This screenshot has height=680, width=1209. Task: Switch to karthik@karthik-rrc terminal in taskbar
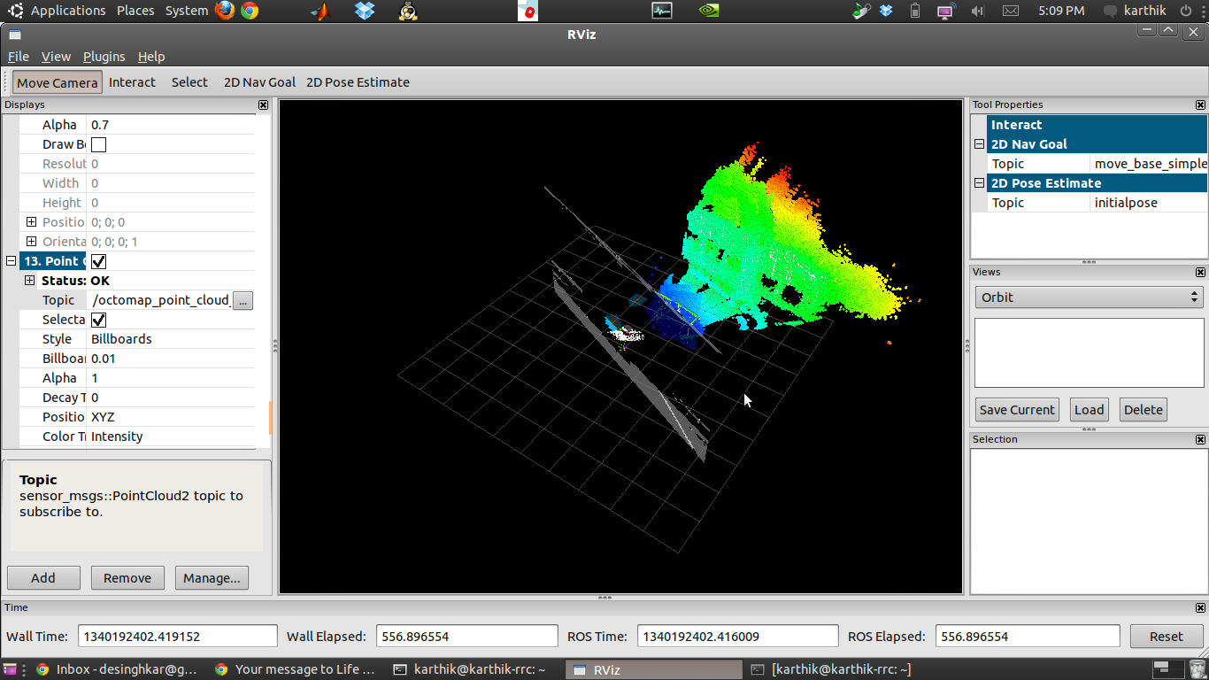point(470,669)
